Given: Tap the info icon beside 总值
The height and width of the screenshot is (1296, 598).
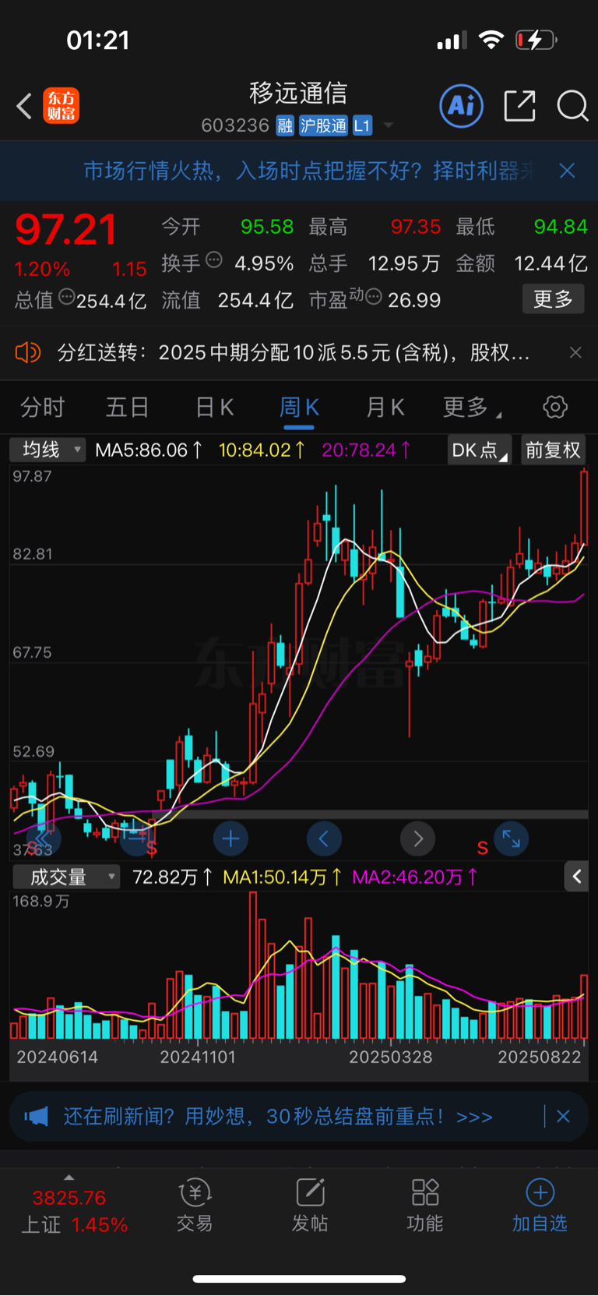Looking at the screenshot, I should [67, 297].
